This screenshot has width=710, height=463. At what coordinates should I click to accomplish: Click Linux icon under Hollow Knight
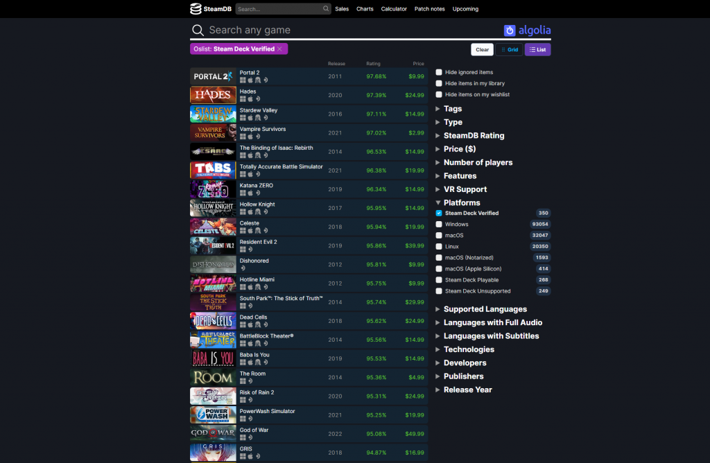click(258, 212)
